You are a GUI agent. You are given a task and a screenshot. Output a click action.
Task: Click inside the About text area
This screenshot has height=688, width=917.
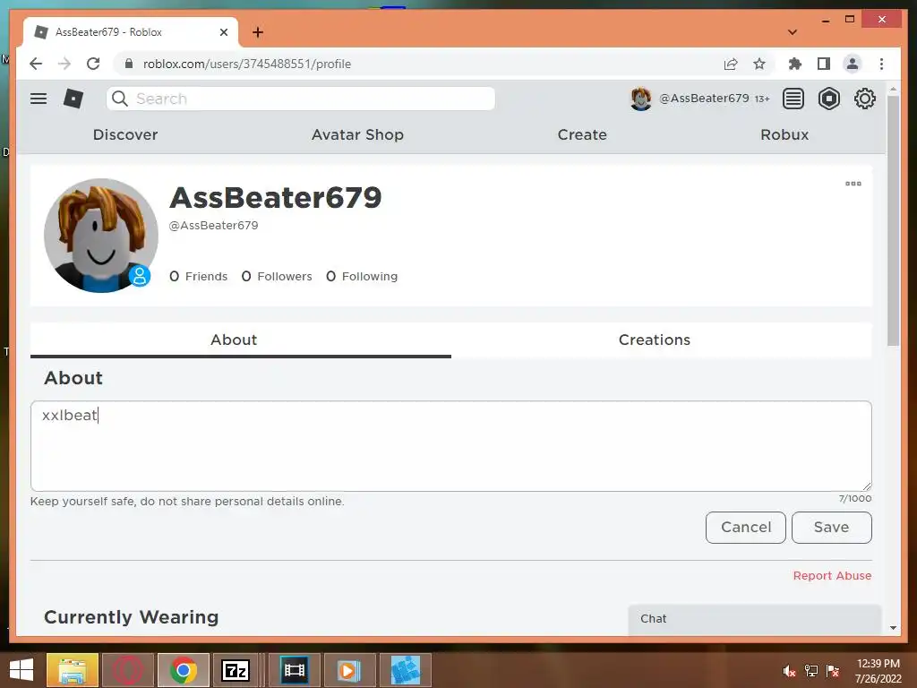(451, 446)
